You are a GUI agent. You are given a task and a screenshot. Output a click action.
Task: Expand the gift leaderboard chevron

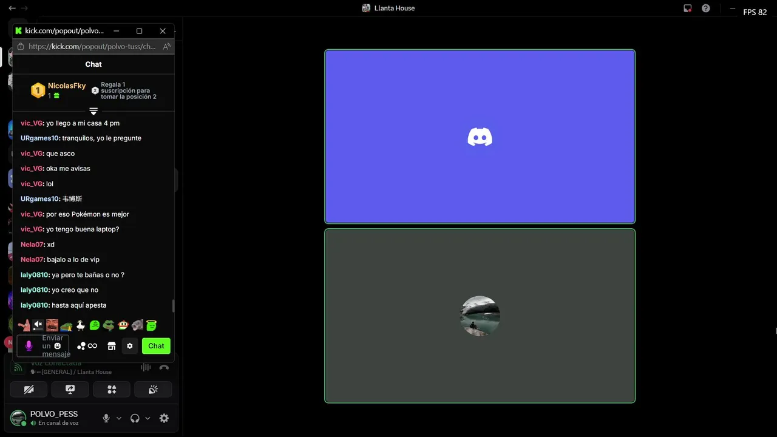tap(93, 111)
